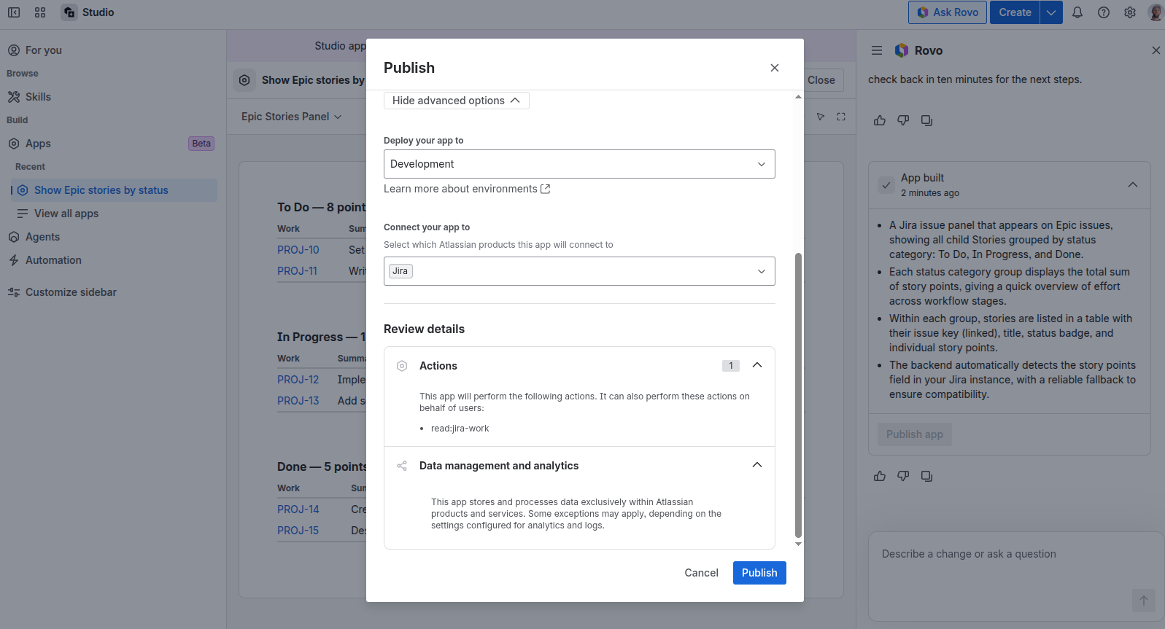Viewport: 1165px width, 629px height.
Task: Toggle the sidebar collapse icon
Action: [14, 12]
